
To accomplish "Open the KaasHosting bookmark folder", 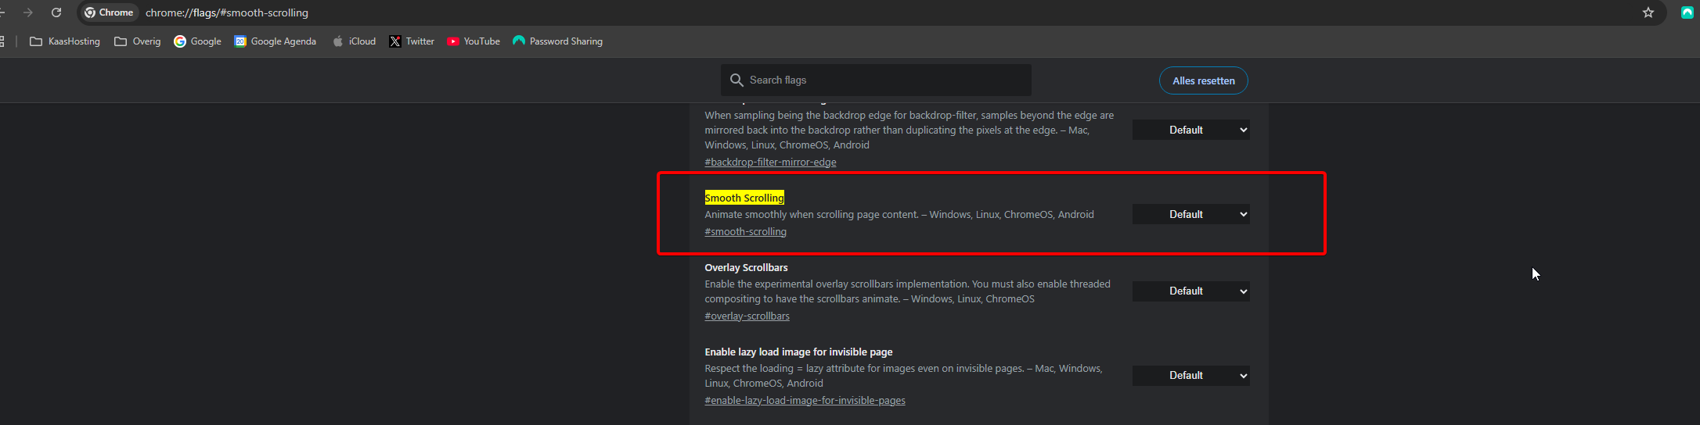I will pyautogui.click(x=65, y=41).
